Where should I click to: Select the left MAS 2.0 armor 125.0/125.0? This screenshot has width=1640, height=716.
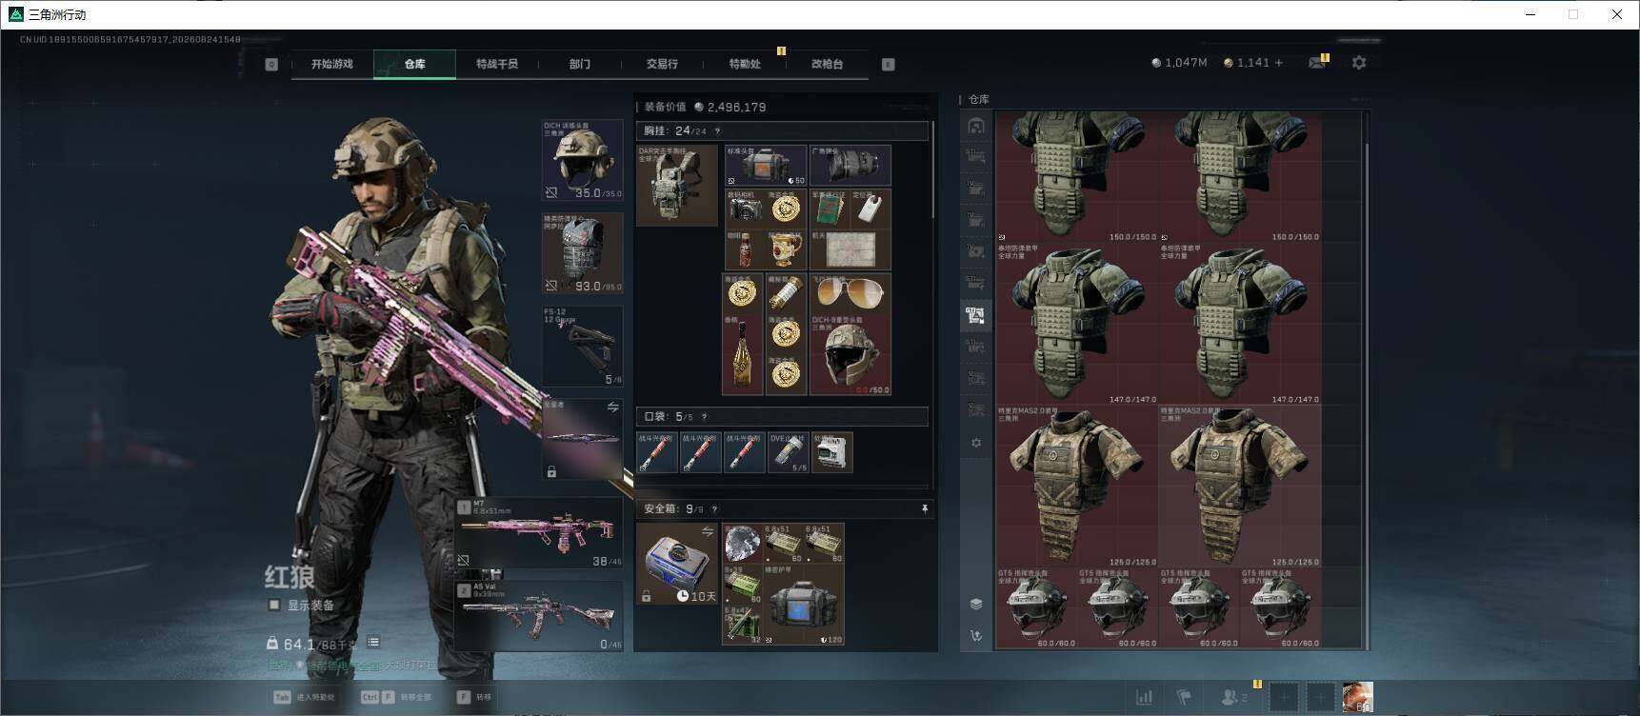1077,487
